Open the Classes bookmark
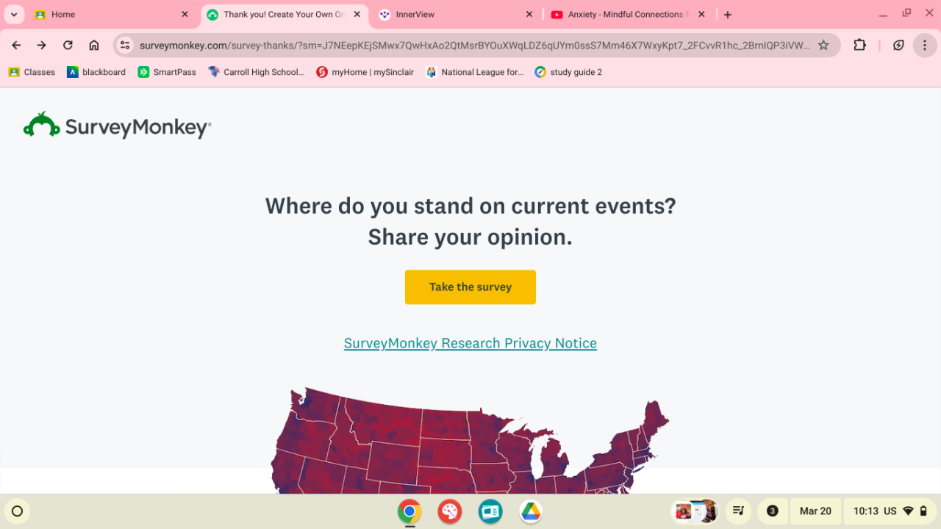The width and height of the screenshot is (941, 529). [x=32, y=72]
